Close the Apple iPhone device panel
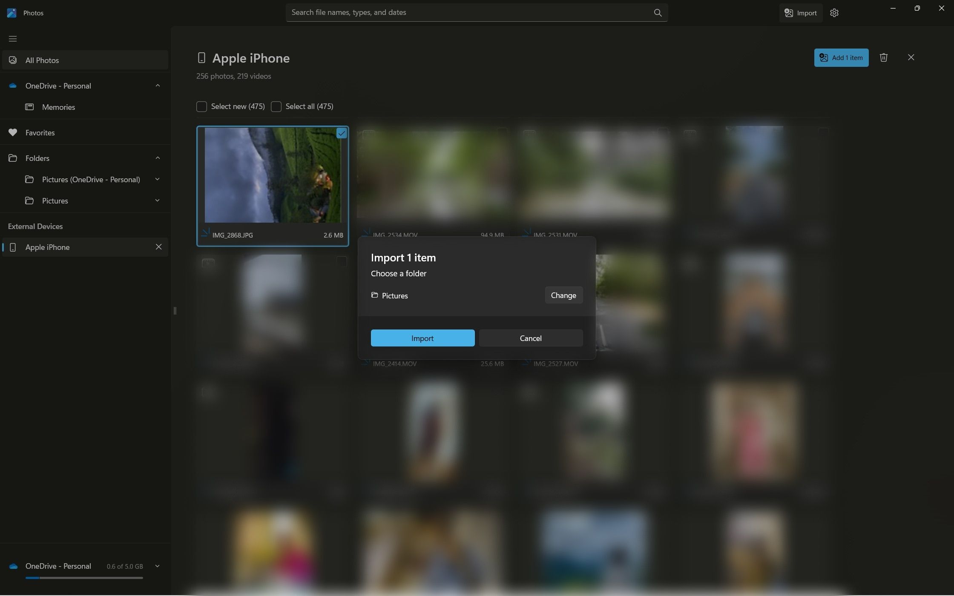The height and width of the screenshot is (596, 954). click(x=158, y=246)
